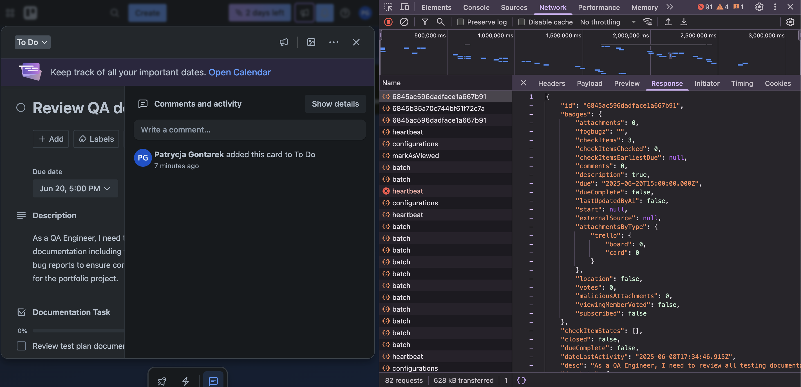This screenshot has width=801, height=387.
Task: Toggle device toolbar icon
Action: [x=404, y=7]
